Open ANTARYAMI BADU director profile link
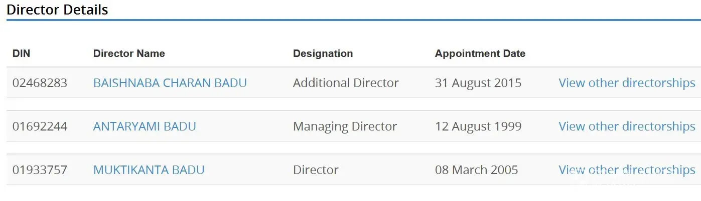The height and width of the screenshot is (201, 701). [x=145, y=126]
